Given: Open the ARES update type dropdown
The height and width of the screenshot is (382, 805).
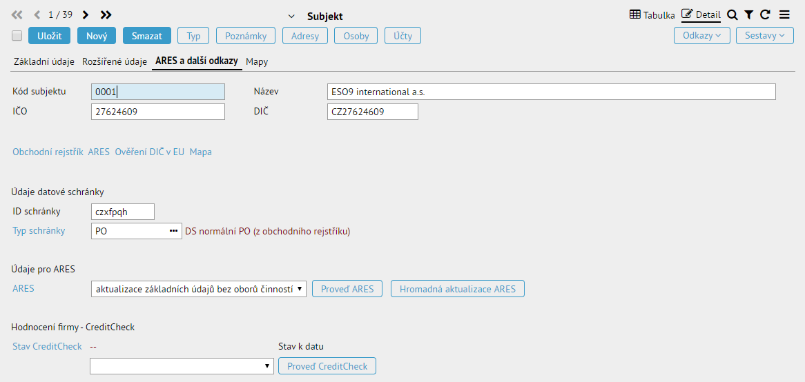Looking at the screenshot, I should tap(198, 289).
